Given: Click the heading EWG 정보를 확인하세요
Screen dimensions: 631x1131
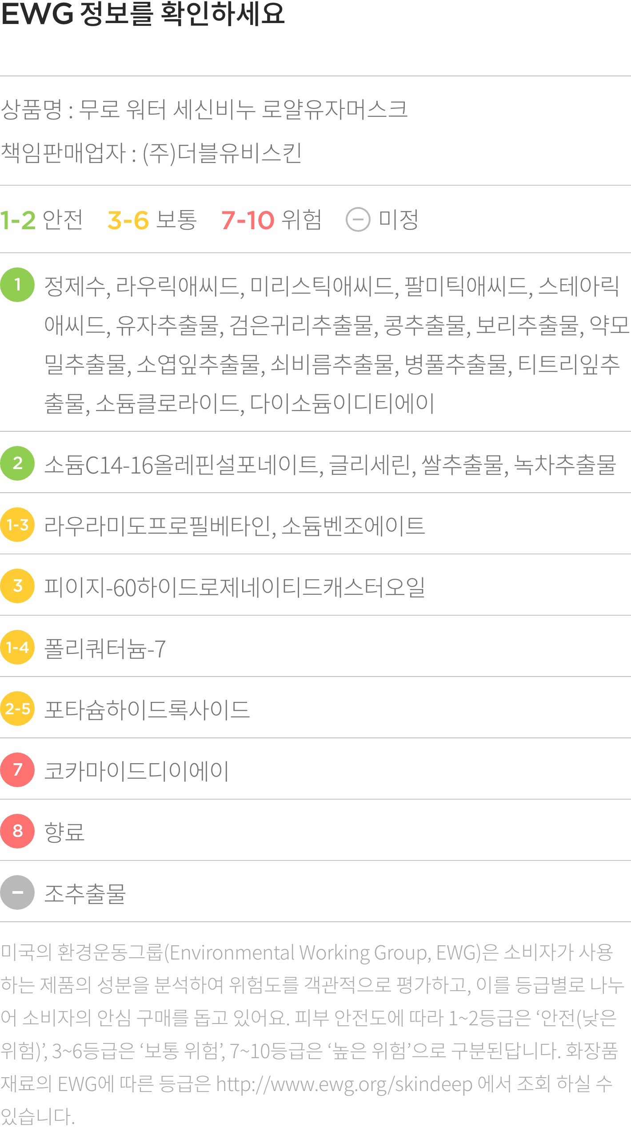Looking at the screenshot, I should [143, 14].
